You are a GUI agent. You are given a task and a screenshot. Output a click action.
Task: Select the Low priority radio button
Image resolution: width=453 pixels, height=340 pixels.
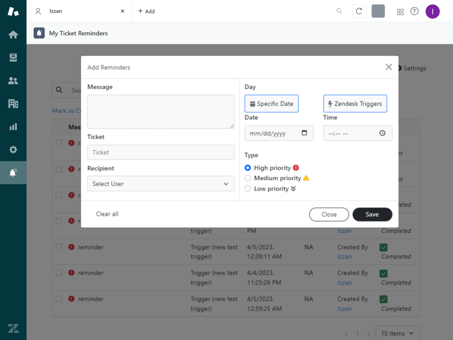click(x=248, y=189)
